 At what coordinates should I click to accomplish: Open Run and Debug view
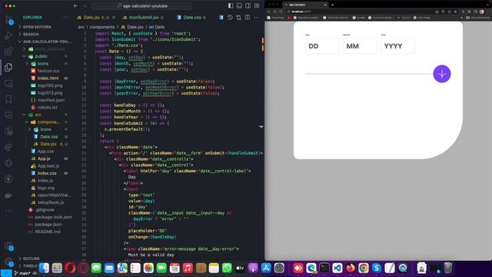(8, 36)
